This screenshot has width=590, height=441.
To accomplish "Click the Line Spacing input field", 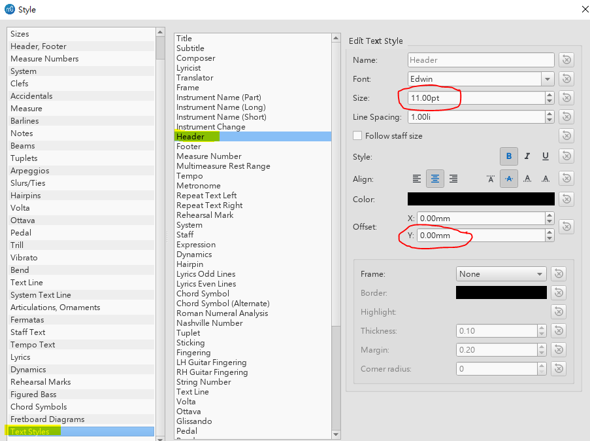I will [476, 117].
